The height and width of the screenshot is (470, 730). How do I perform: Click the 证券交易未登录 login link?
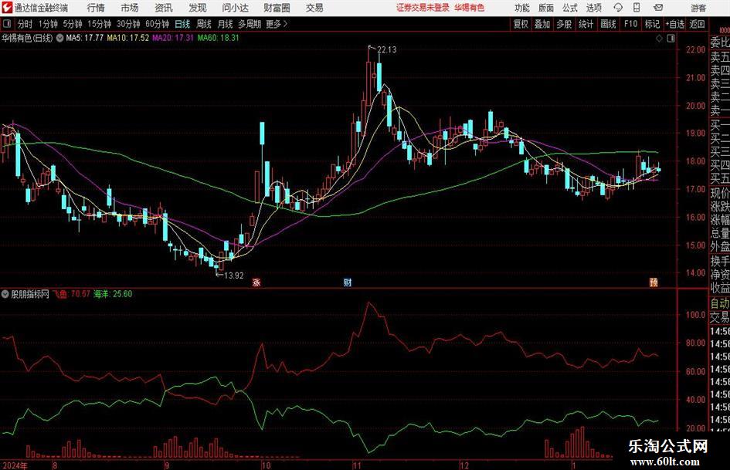click(423, 8)
